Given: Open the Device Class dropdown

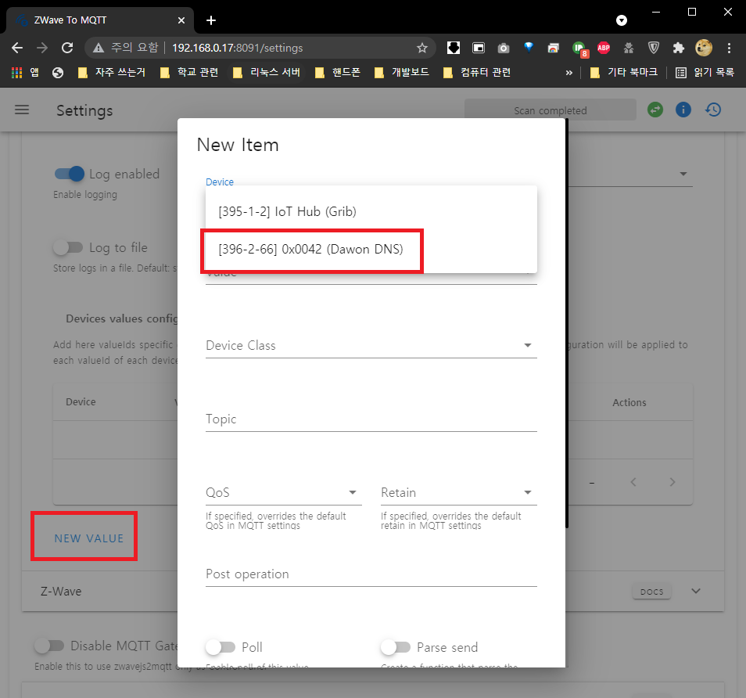Looking at the screenshot, I should point(371,345).
